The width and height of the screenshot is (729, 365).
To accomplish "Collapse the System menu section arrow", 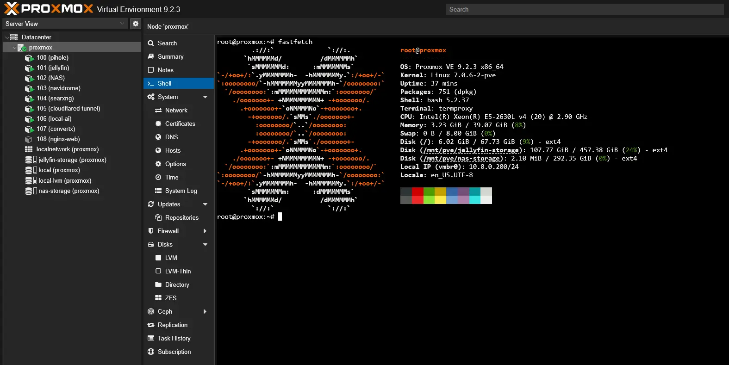I will point(205,97).
